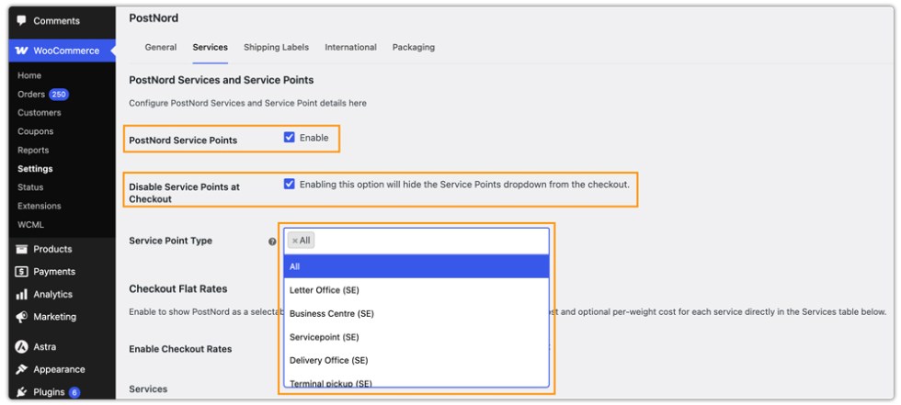Open the Reports submenu link

(x=33, y=151)
